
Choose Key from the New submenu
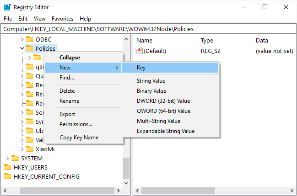click(141, 68)
